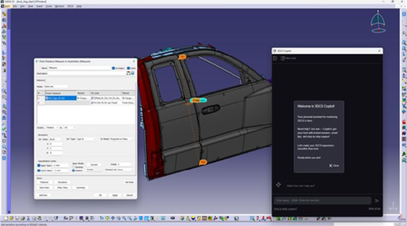407x226 pixels.
Task: Toggle the Upper Spec checkbox
Action: tap(39, 166)
